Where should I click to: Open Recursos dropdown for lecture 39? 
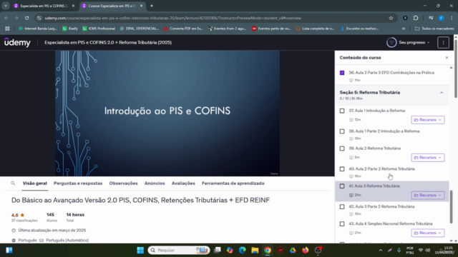click(428, 157)
